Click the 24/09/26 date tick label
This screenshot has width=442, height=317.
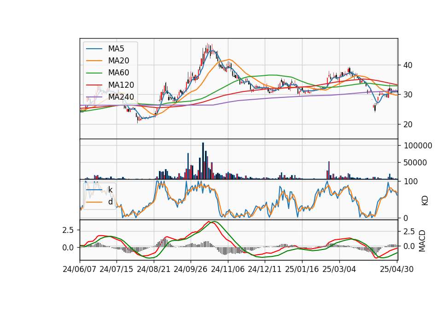191,269
